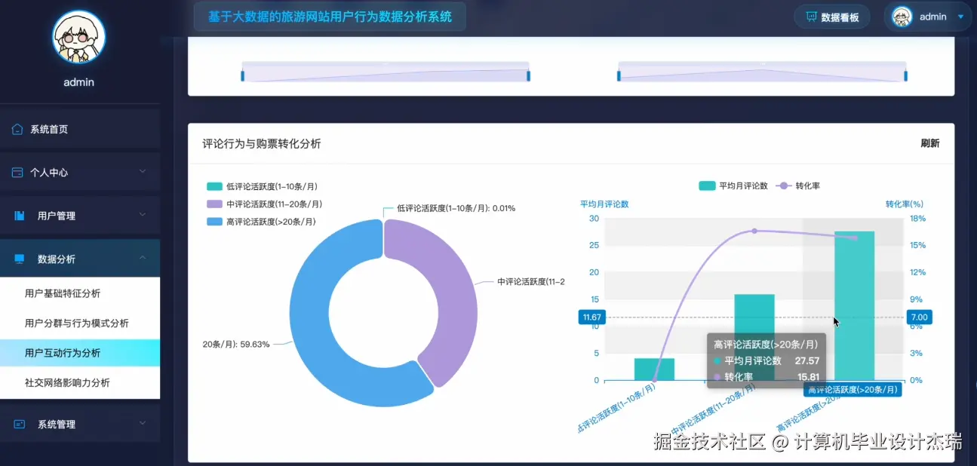The image size is (977, 466).
Task: Click the presentation board icon in 数据看板
Action: pos(812,16)
